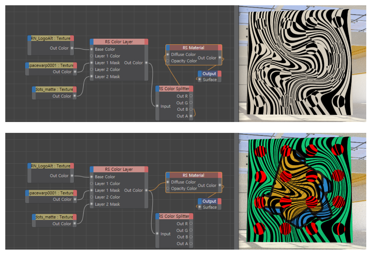This screenshot has width=373, height=254.
Task: Click Layer 1 Mask input port in upper graph
Action: [x=92, y=63]
